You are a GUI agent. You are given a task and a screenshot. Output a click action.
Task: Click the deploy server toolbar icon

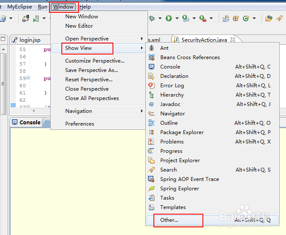coord(26,18)
